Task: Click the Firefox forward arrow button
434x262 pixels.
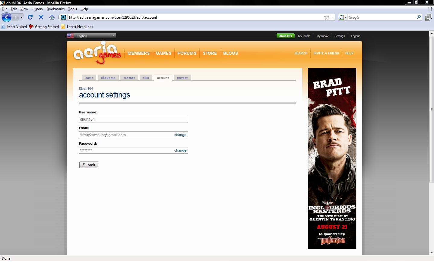Action: [x=15, y=17]
